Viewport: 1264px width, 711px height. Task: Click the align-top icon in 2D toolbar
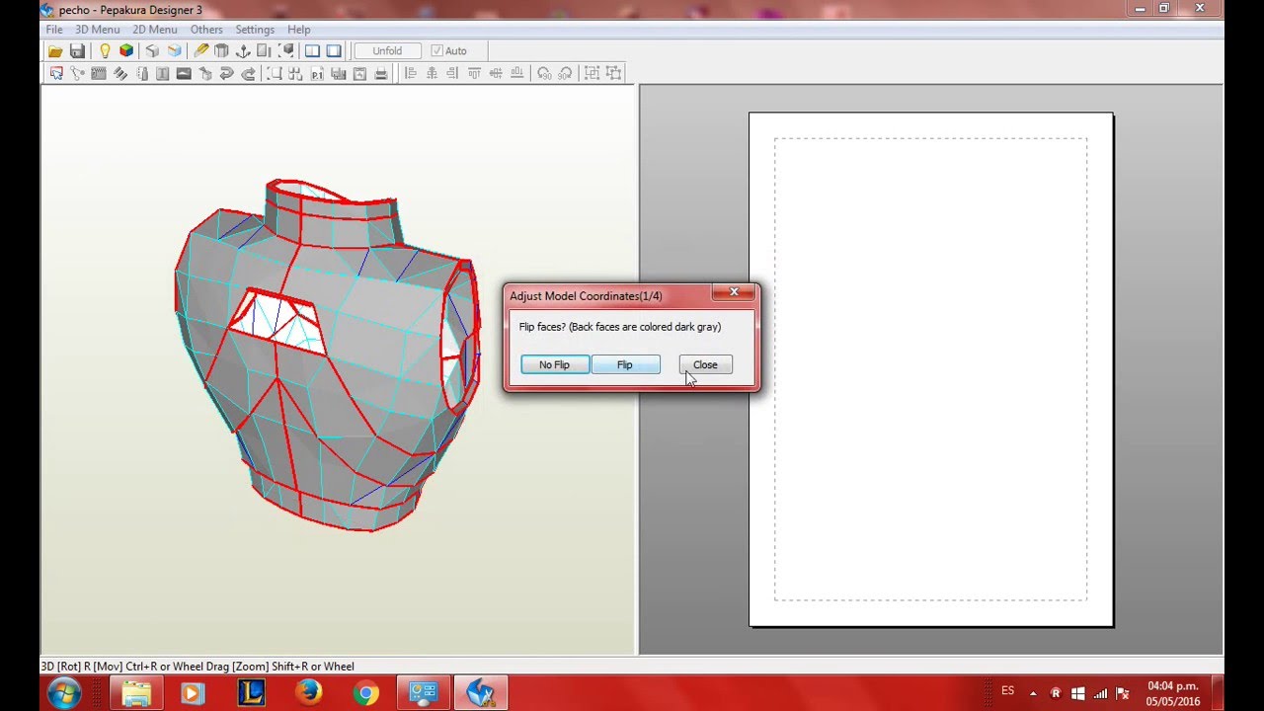(474, 73)
